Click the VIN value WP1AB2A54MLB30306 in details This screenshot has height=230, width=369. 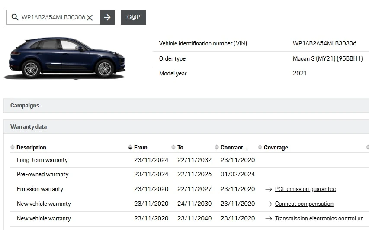(x=324, y=43)
